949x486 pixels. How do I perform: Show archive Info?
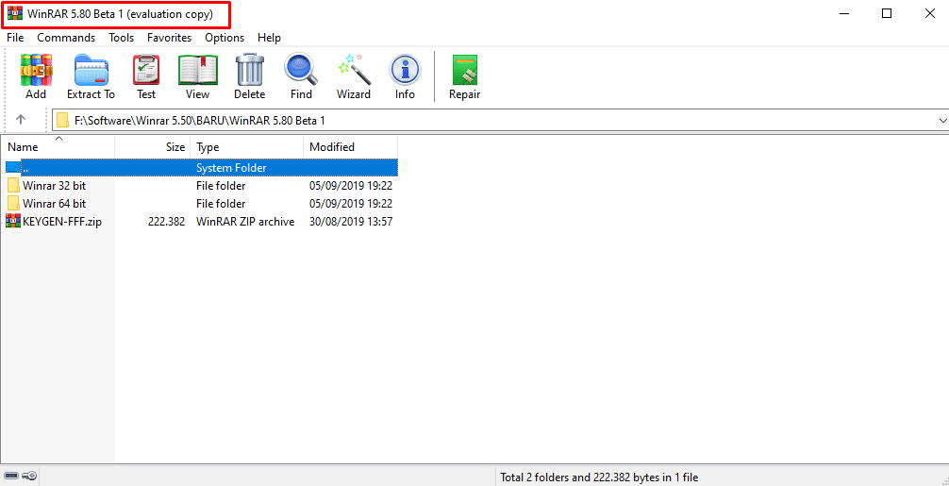(405, 70)
